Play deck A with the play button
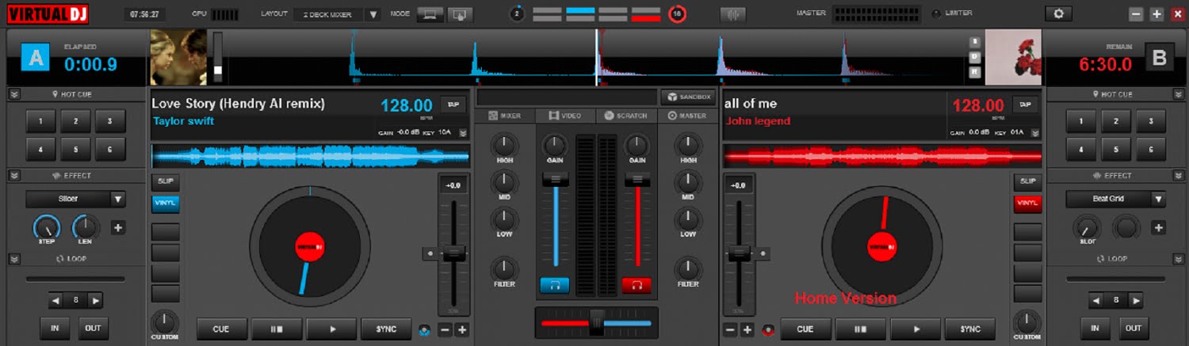 coord(331,329)
